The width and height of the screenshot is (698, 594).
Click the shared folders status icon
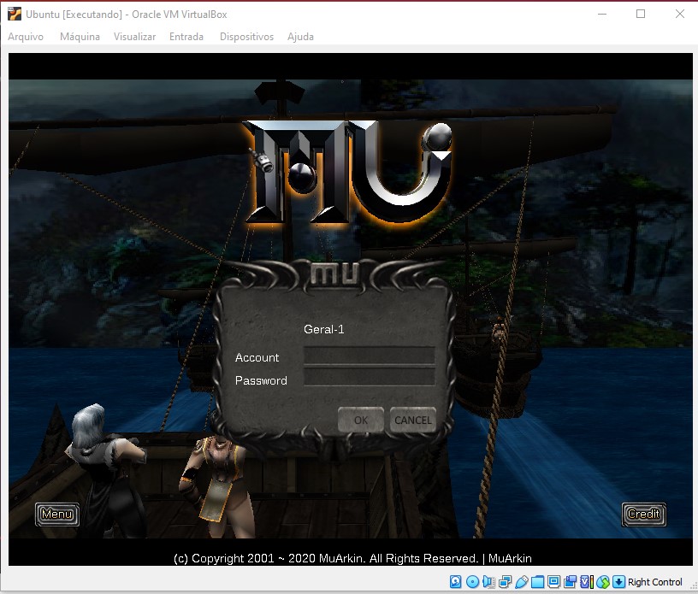pos(537,581)
